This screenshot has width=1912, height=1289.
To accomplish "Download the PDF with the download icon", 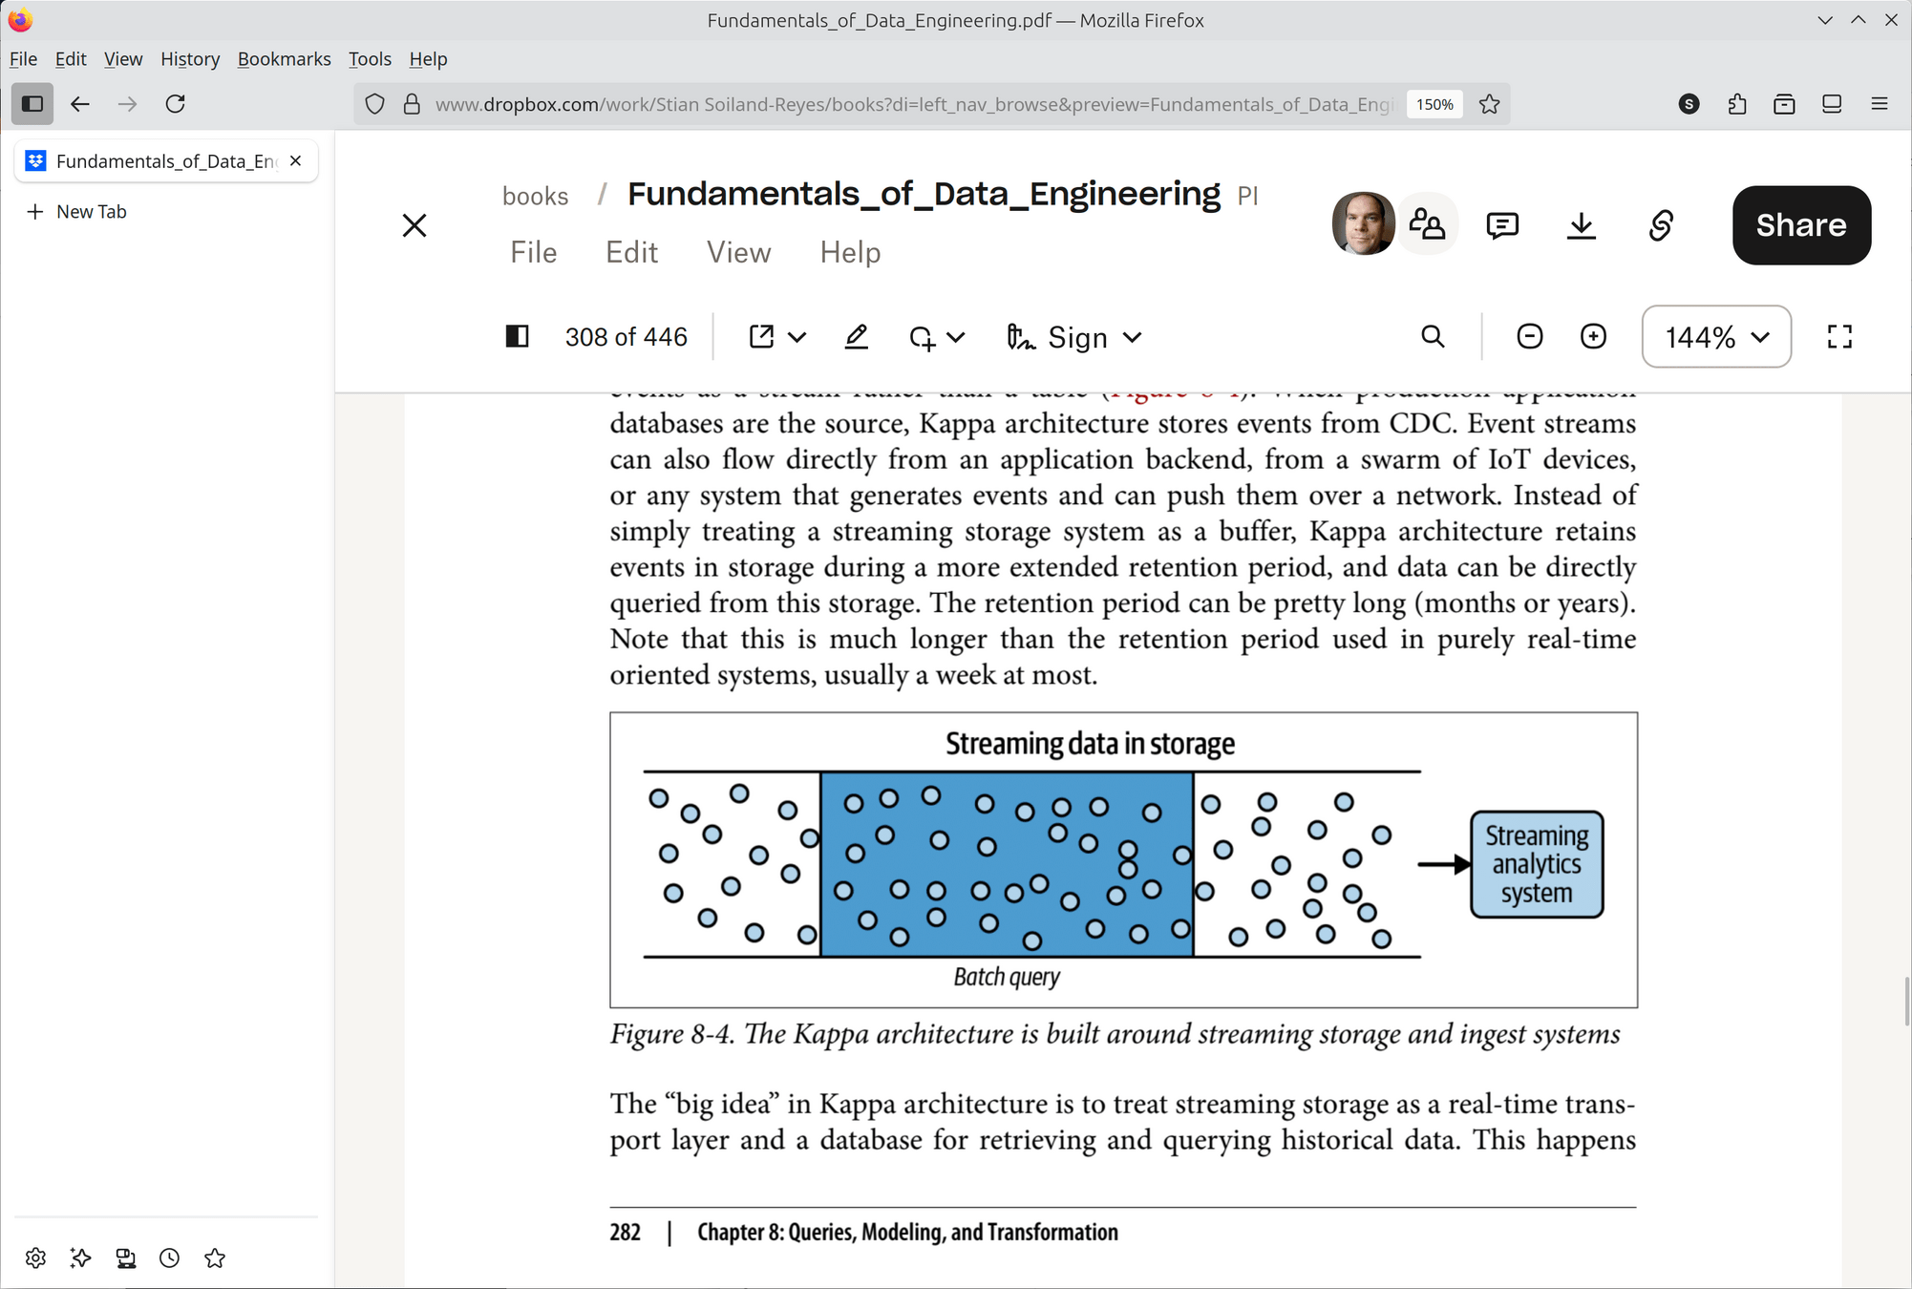I will coord(1582,225).
